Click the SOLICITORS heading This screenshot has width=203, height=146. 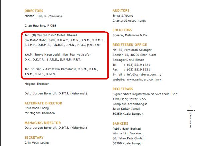pyautogui.click(x=122, y=30)
